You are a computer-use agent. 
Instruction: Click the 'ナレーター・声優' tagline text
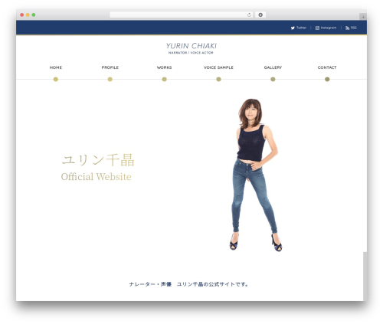click(150, 284)
